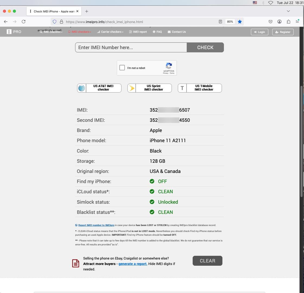Expand the IMEI checkers dropdown menu

point(79,32)
